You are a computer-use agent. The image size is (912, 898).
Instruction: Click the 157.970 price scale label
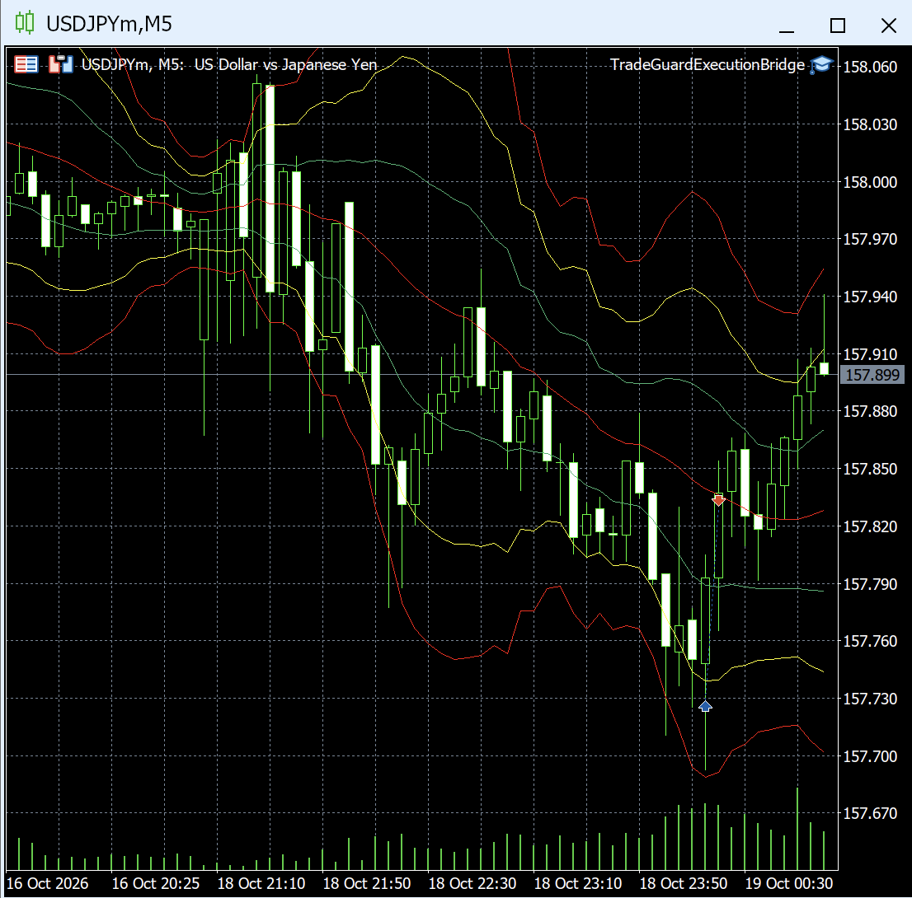(870, 239)
